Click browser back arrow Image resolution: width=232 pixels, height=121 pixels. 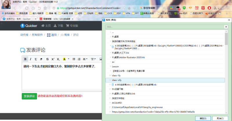14,8
